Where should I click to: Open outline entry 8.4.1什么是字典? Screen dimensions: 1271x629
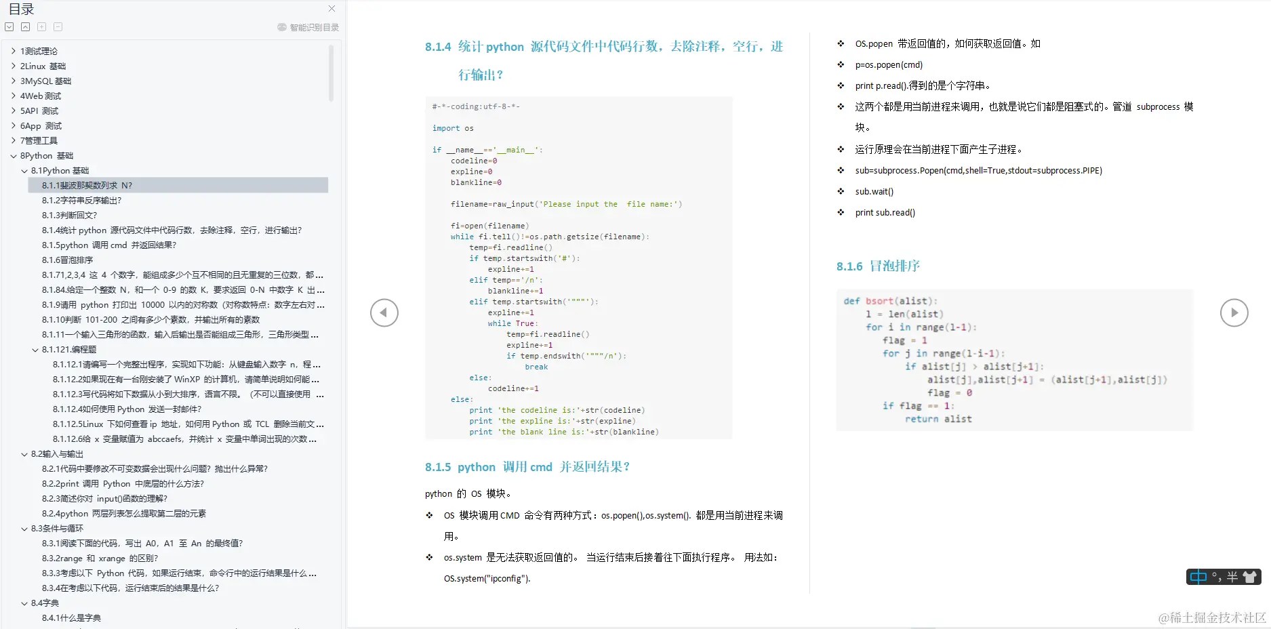click(71, 617)
